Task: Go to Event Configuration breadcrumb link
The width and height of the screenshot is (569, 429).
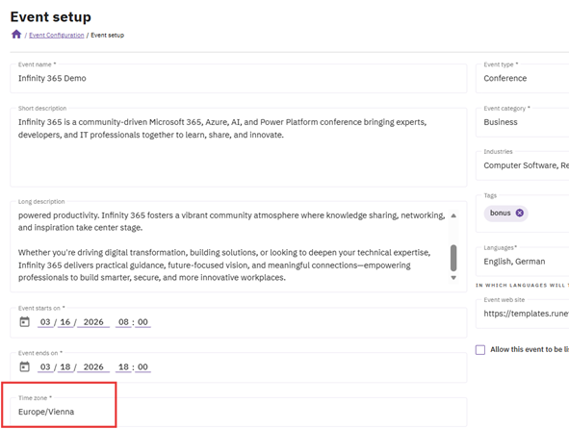Action: (56, 36)
